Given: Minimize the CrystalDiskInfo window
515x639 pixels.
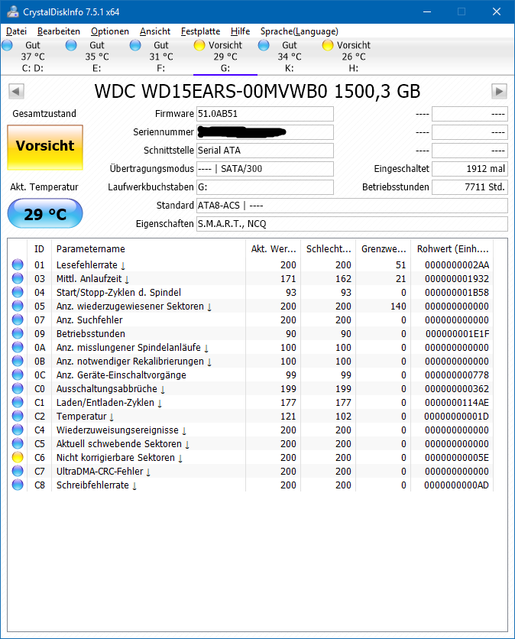Looking at the screenshot, I should tap(427, 11).
